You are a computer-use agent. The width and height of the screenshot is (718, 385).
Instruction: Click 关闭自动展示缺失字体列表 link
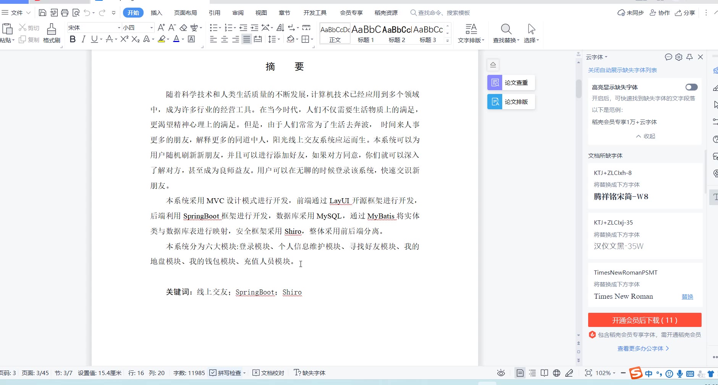click(623, 70)
